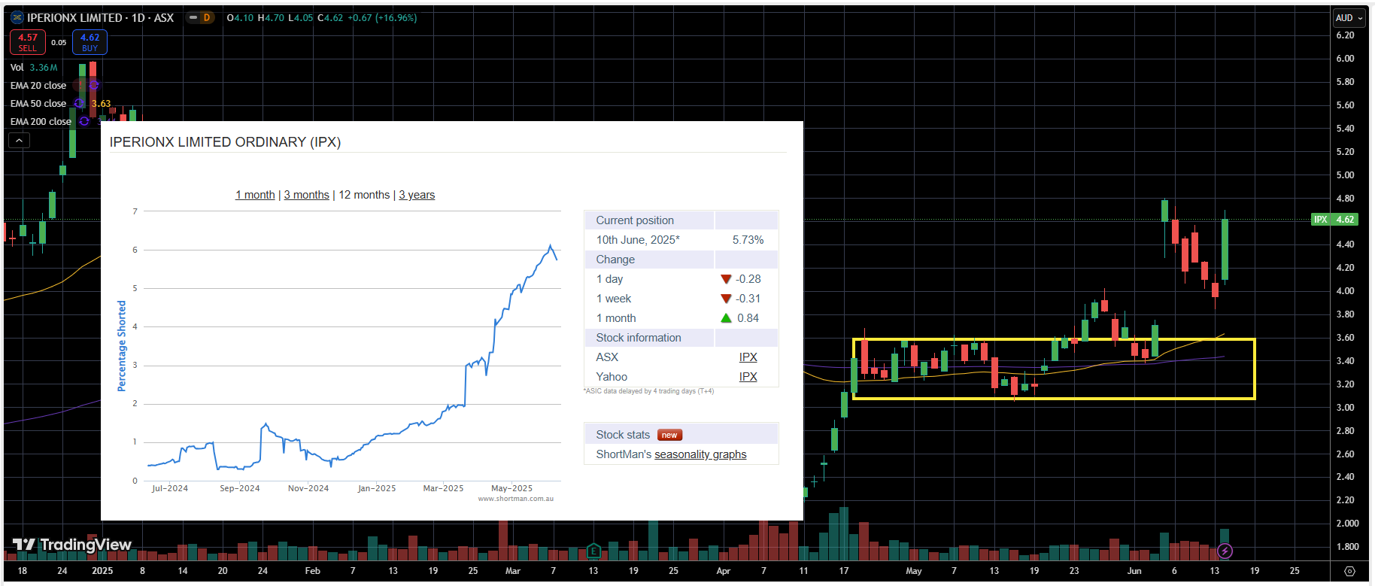Select the Vol indicator legend
This screenshot has height=586, width=1375.
tap(17, 68)
